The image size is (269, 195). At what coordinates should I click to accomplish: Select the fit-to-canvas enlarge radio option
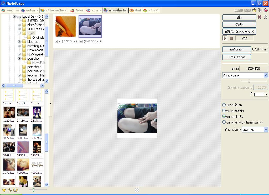[x=224, y=105]
